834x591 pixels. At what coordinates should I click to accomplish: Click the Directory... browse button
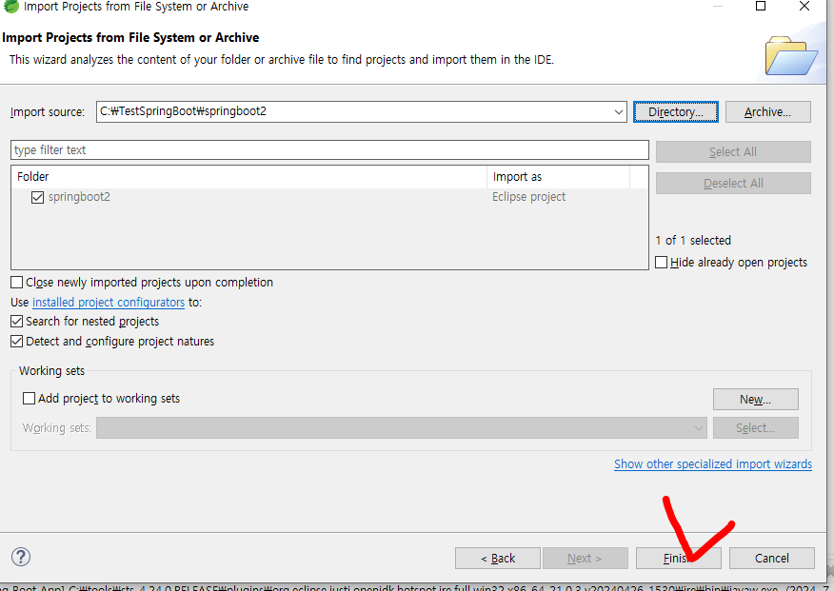click(675, 112)
